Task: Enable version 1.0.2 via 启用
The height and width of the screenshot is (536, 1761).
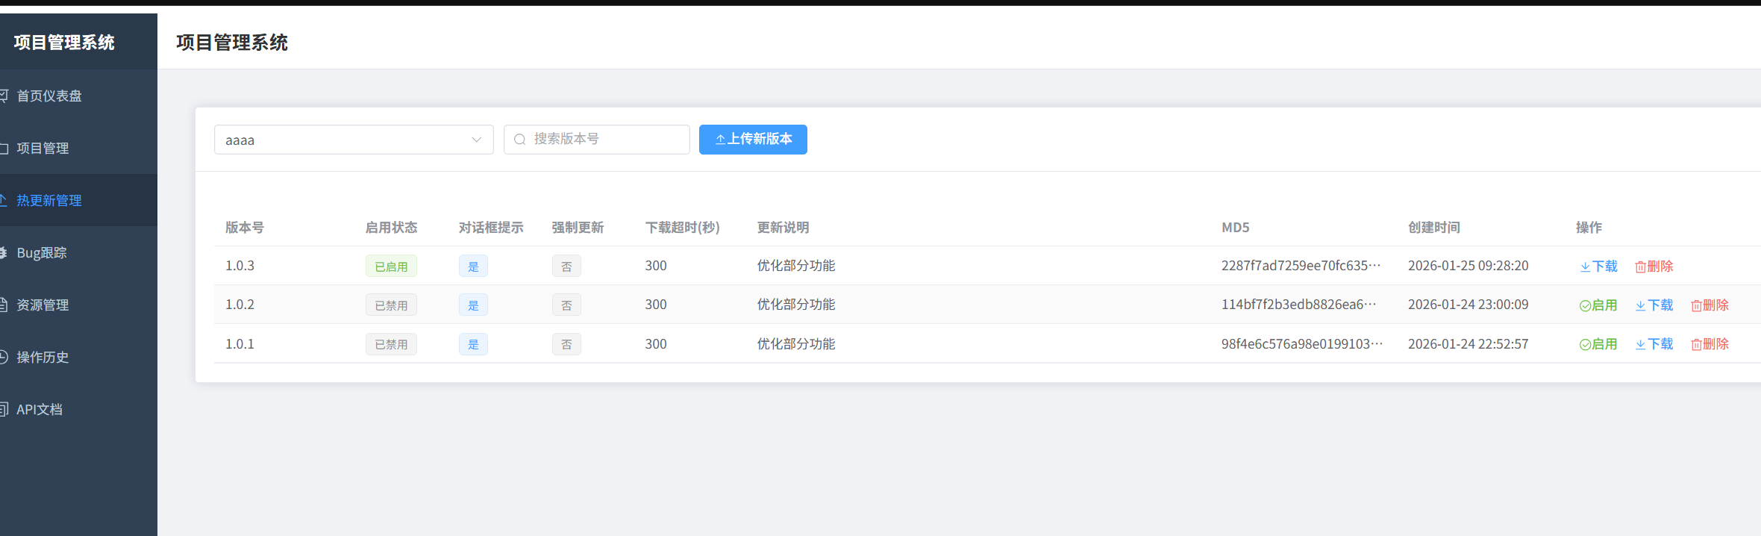Action: coord(1598,305)
